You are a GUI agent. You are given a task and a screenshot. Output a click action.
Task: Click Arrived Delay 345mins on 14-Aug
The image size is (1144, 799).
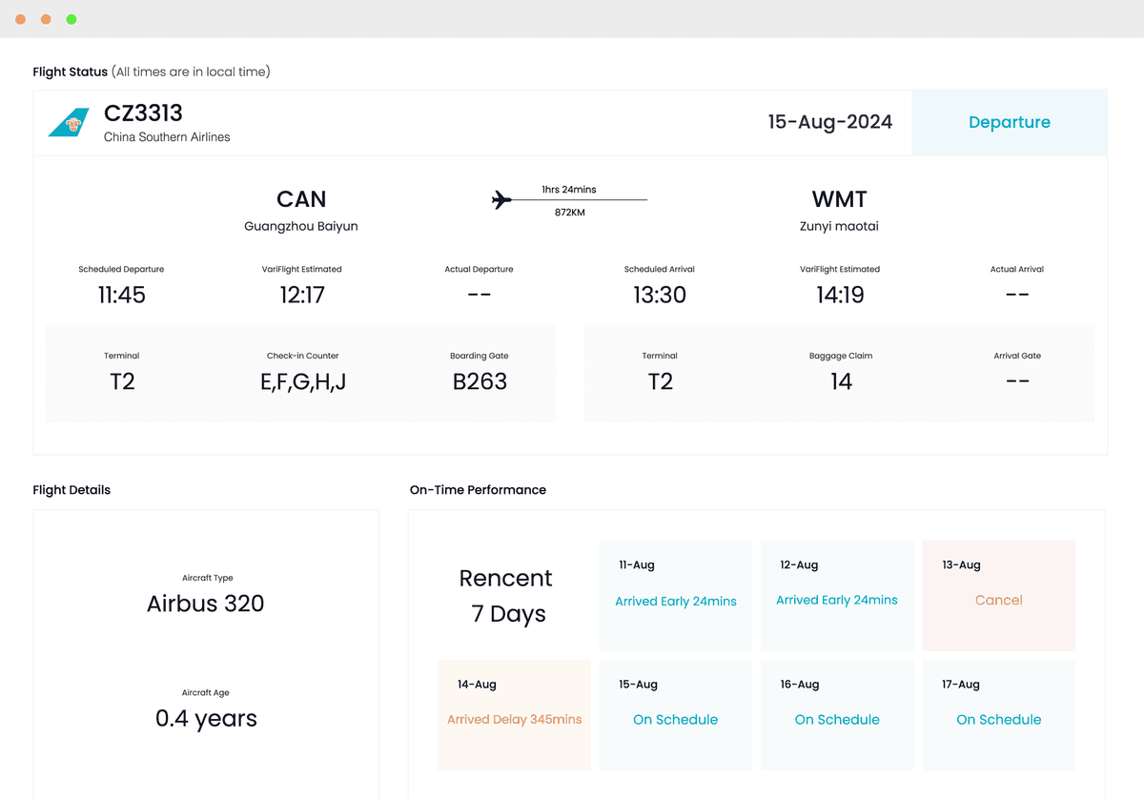514,719
